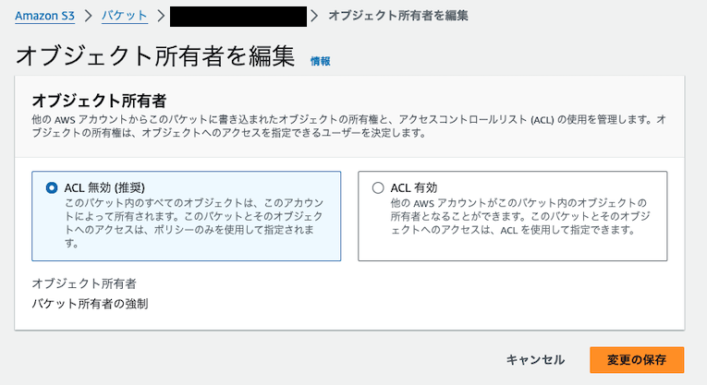Click the オブジェクト所有者 label under the tiles
Viewport: 707px width, 385px height.
(x=84, y=283)
